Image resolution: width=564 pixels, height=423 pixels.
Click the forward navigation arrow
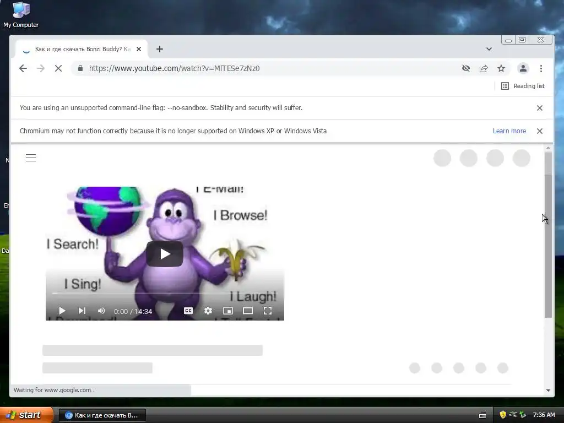click(x=41, y=68)
